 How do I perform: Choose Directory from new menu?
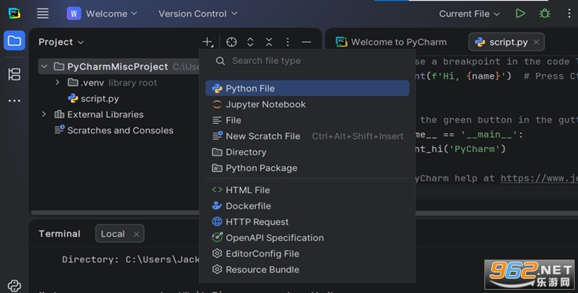[x=307, y=152]
